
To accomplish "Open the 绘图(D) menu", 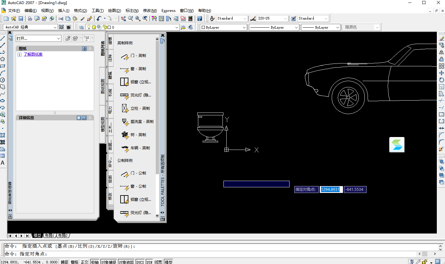I will tap(114, 11).
